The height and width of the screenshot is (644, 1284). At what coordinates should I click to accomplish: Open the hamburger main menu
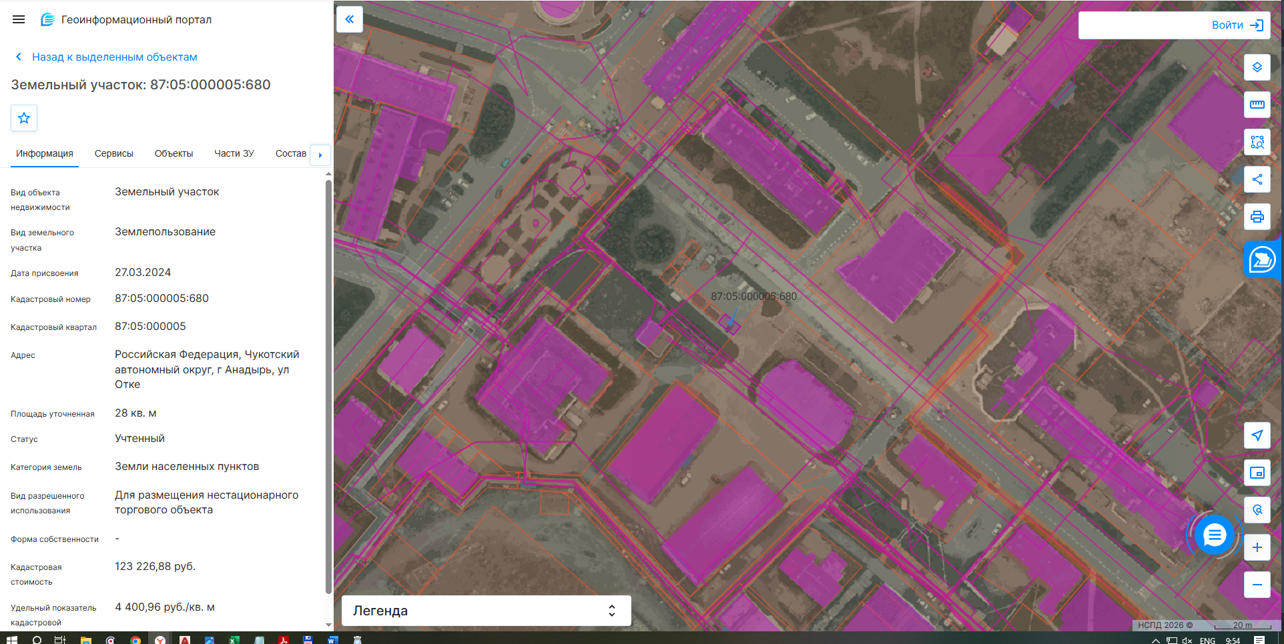pyautogui.click(x=19, y=19)
